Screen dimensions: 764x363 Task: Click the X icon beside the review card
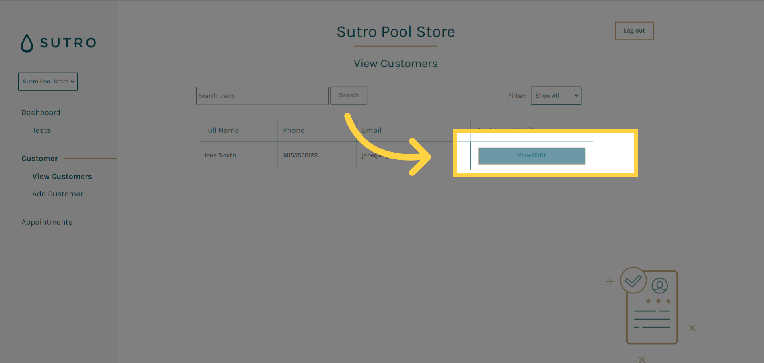692,328
